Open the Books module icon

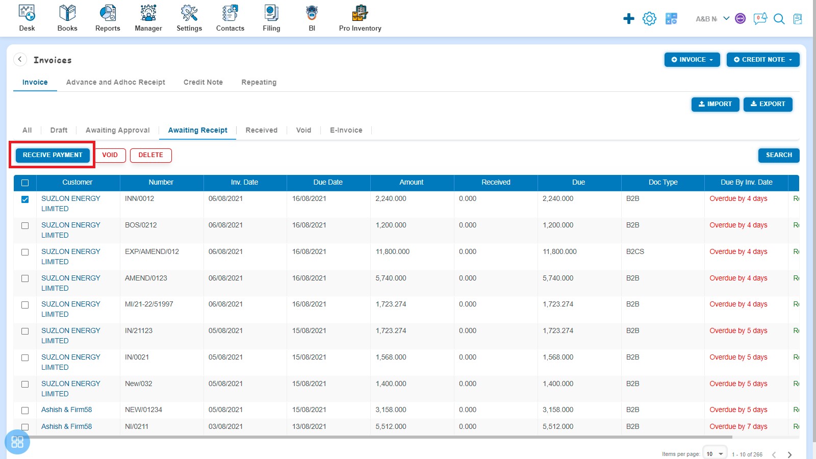[x=67, y=13]
